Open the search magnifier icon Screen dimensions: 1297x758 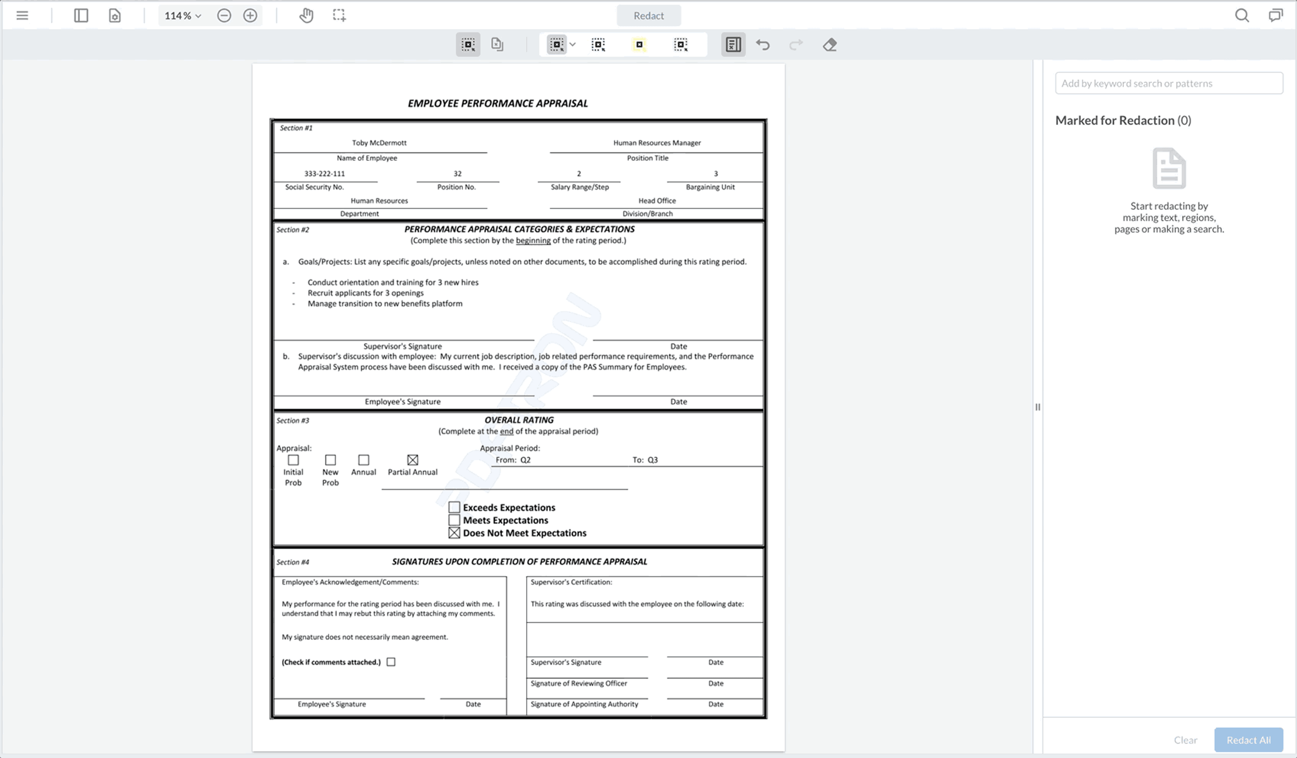1242,16
